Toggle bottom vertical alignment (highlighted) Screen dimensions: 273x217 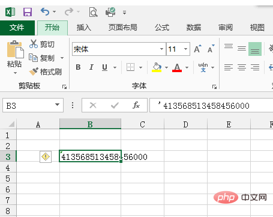[255, 49]
